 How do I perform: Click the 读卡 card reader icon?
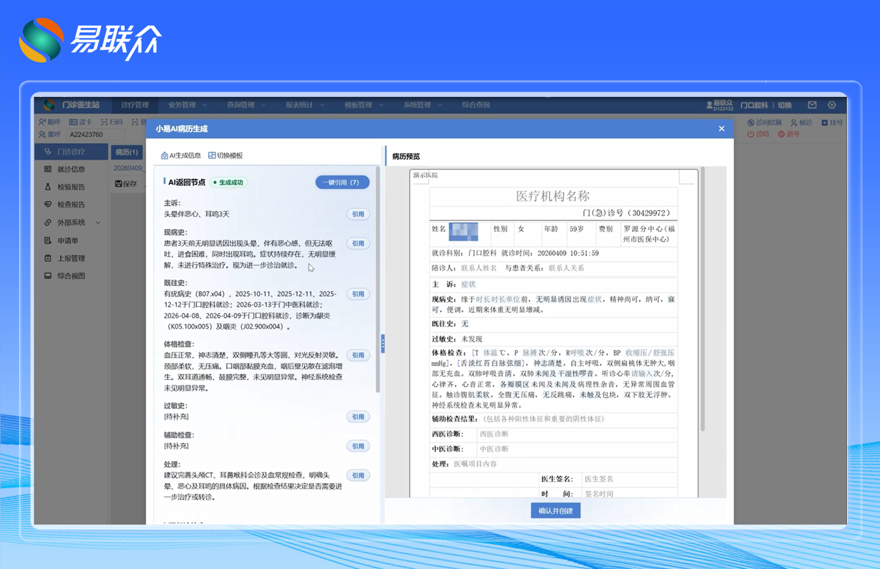click(x=73, y=122)
